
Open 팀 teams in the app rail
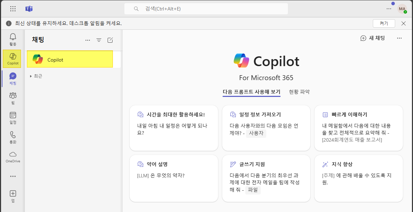tap(13, 98)
